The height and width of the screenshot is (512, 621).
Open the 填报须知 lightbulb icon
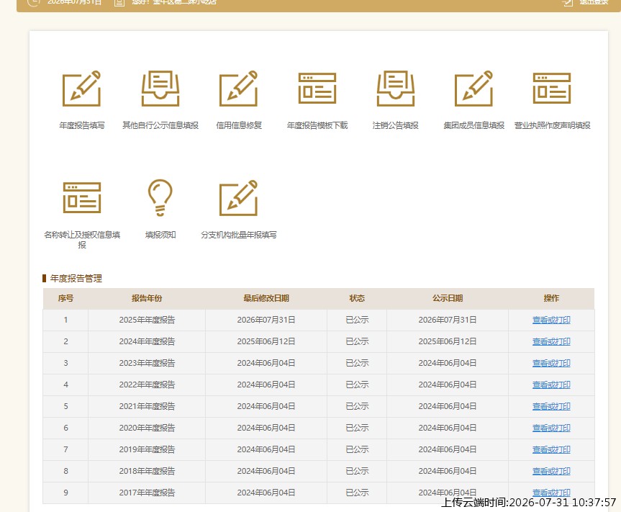click(160, 198)
